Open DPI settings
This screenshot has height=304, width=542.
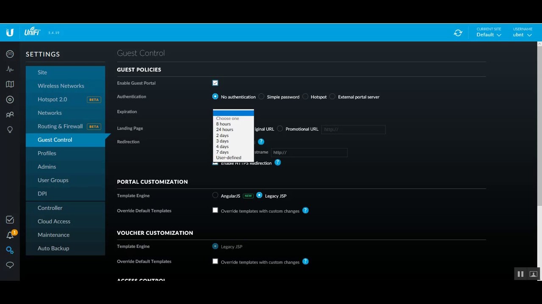click(65, 194)
